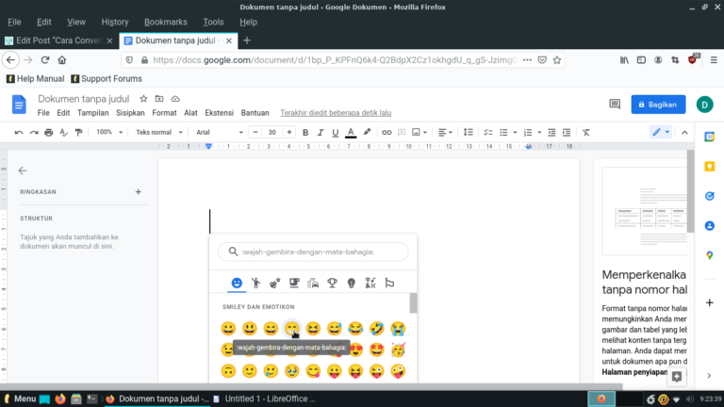
Task: Activate the paint format tool
Action: pos(78,133)
